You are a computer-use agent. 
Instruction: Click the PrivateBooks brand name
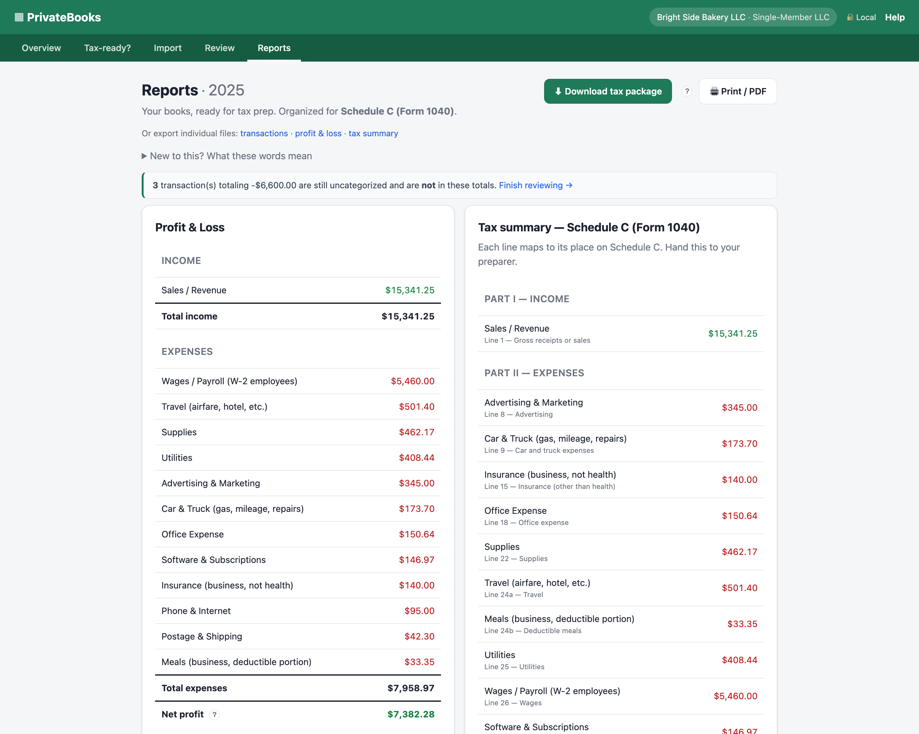64,17
